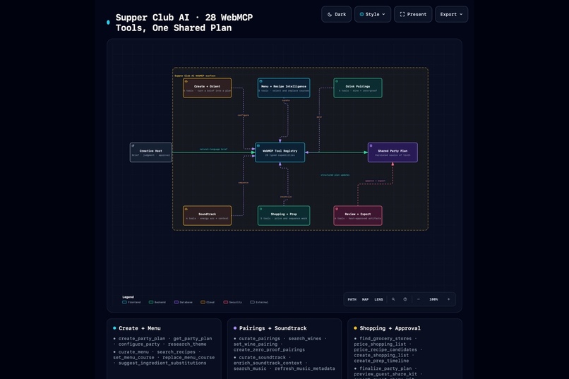Screen dimensions: 569x379
Task: Click the Shopping + Approval card heading
Action: pos(390,328)
